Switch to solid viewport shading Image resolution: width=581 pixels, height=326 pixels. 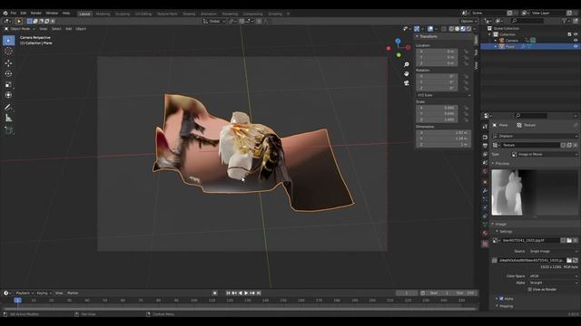(x=458, y=28)
